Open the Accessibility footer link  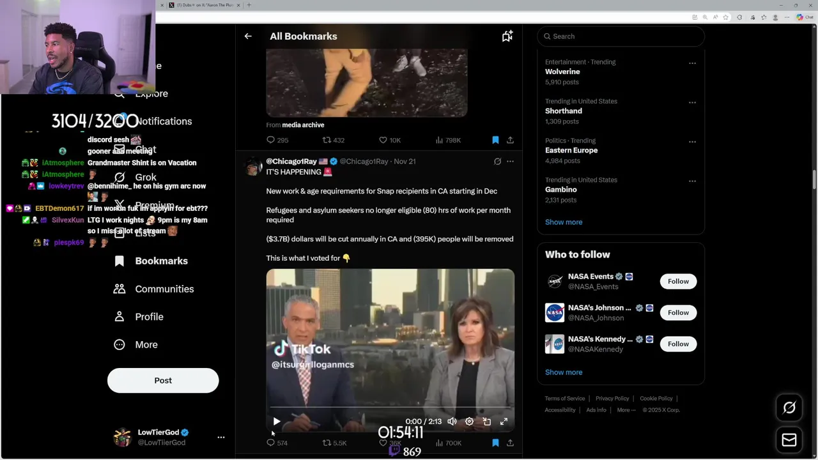pyautogui.click(x=560, y=410)
